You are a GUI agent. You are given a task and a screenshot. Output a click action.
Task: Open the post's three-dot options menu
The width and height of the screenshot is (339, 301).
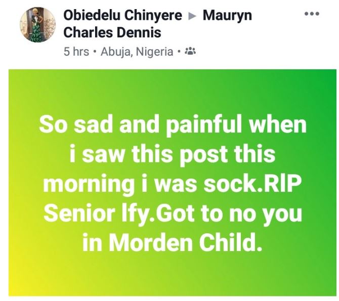click(312, 14)
